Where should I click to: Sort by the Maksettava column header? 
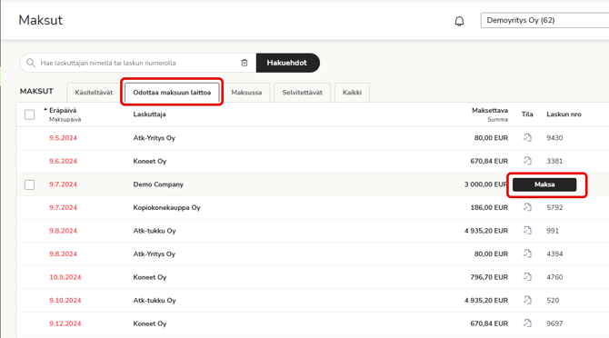point(490,111)
